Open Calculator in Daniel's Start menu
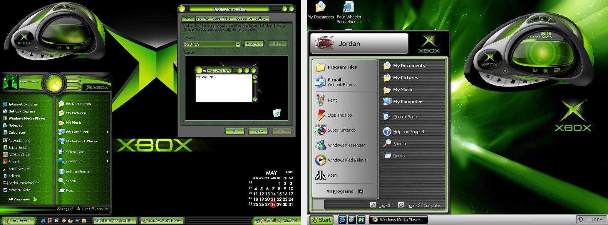Viewport: 608px width, 225px height. (x=14, y=132)
